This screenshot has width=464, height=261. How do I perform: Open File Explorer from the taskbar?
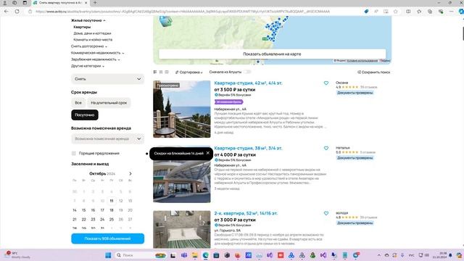pos(195,255)
